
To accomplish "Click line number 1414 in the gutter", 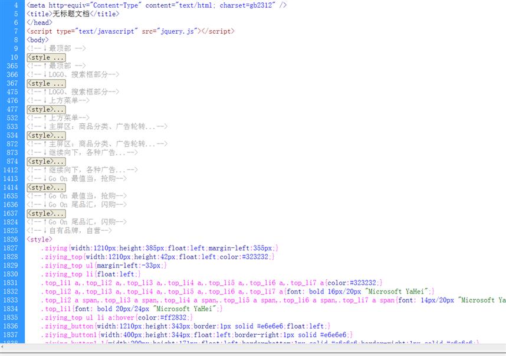I will pos(11,187).
